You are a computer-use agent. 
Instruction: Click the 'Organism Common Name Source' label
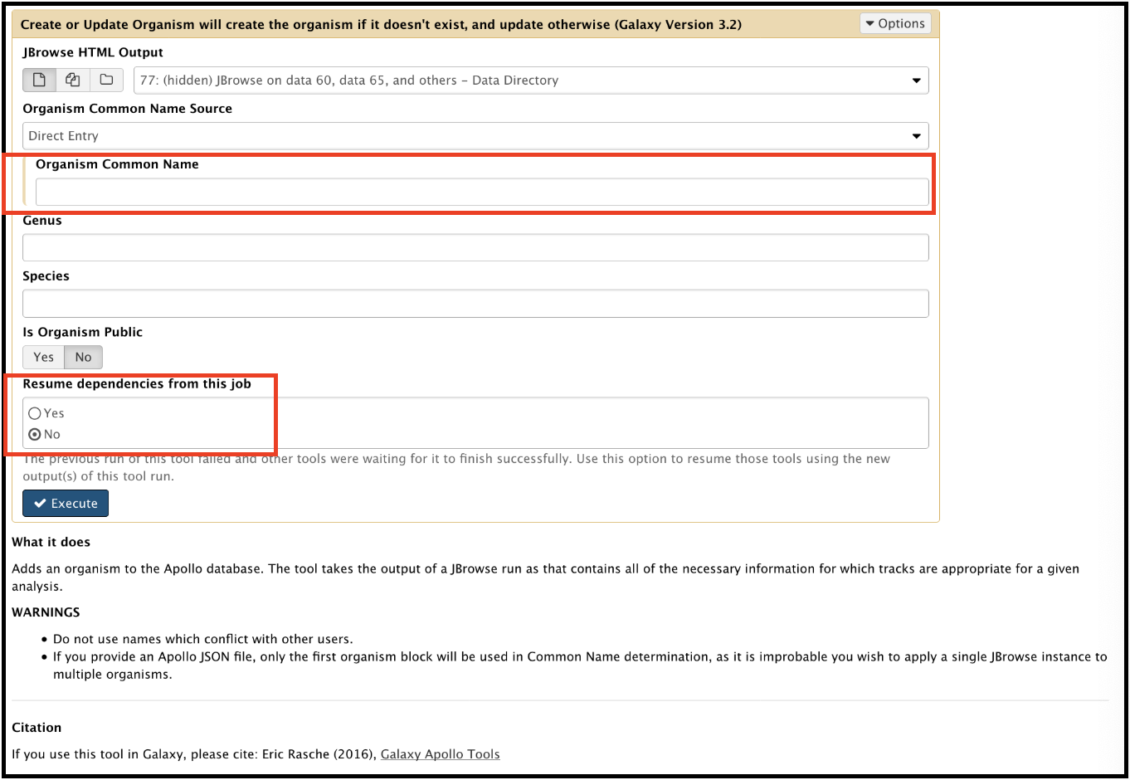tap(127, 109)
